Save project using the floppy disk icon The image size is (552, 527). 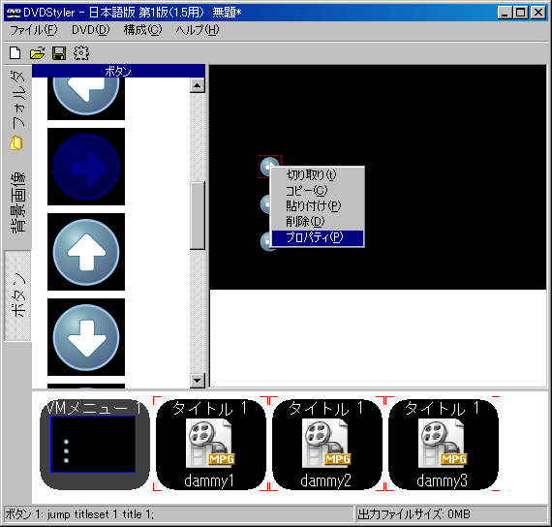(59, 53)
